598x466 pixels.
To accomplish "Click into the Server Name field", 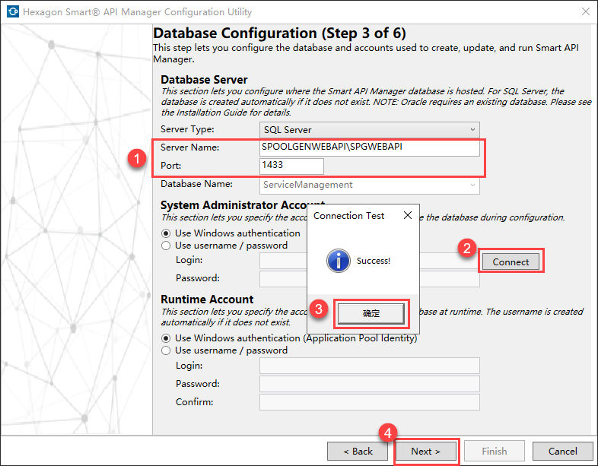I will coord(369,147).
